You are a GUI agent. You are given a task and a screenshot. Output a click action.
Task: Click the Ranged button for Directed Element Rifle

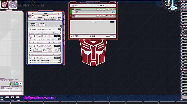[x=39, y=46]
